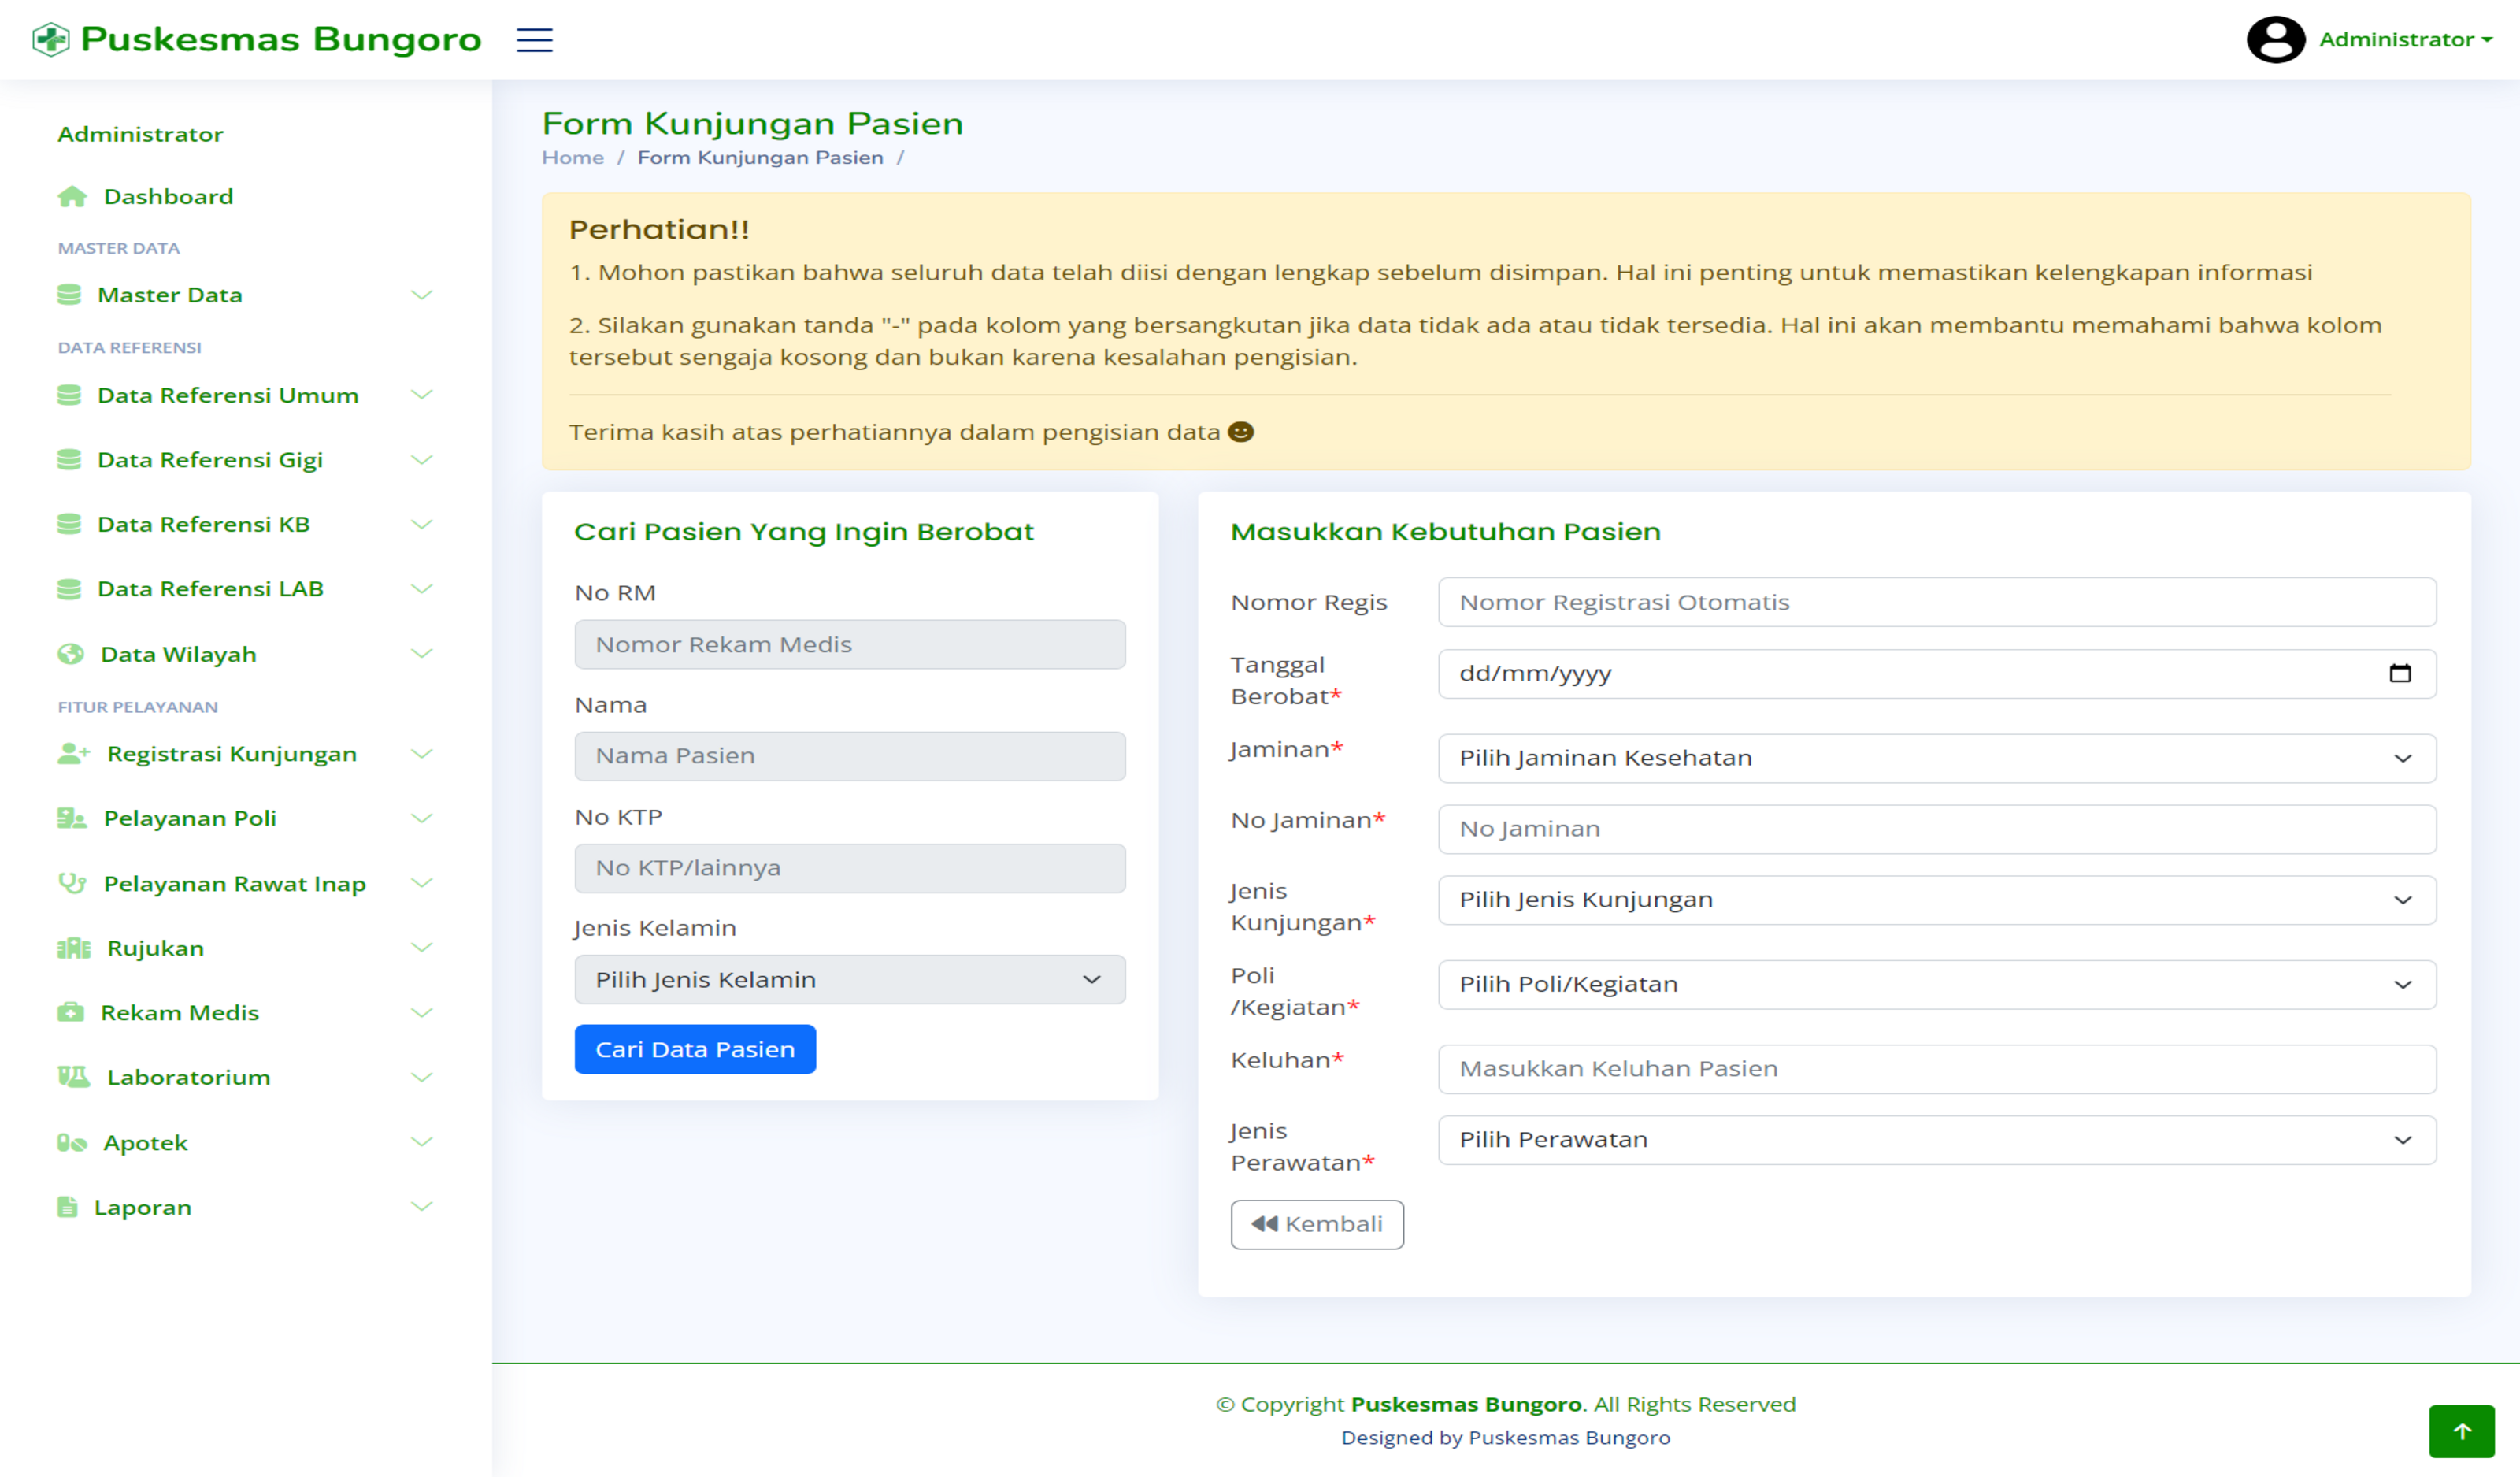
Task: Open the Pilih Jaminan Kesehatan dropdown
Action: pyautogui.click(x=1936, y=758)
